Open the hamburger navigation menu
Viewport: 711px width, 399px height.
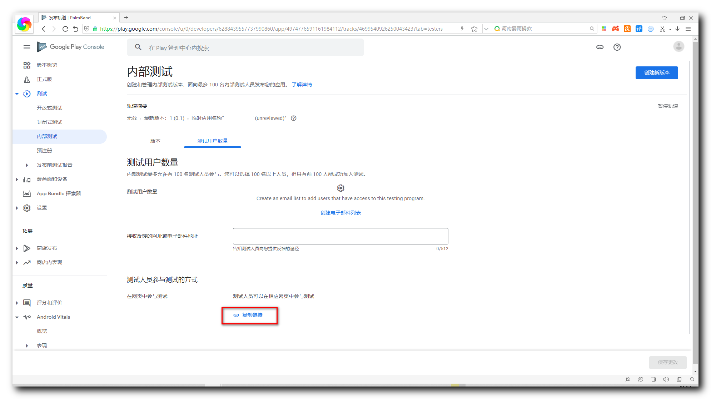click(x=27, y=47)
